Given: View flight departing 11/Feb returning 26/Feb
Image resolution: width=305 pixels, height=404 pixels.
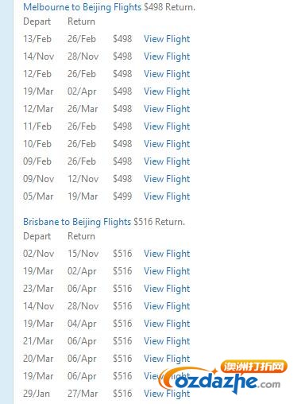Looking at the screenshot, I should [x=167, y=126].
